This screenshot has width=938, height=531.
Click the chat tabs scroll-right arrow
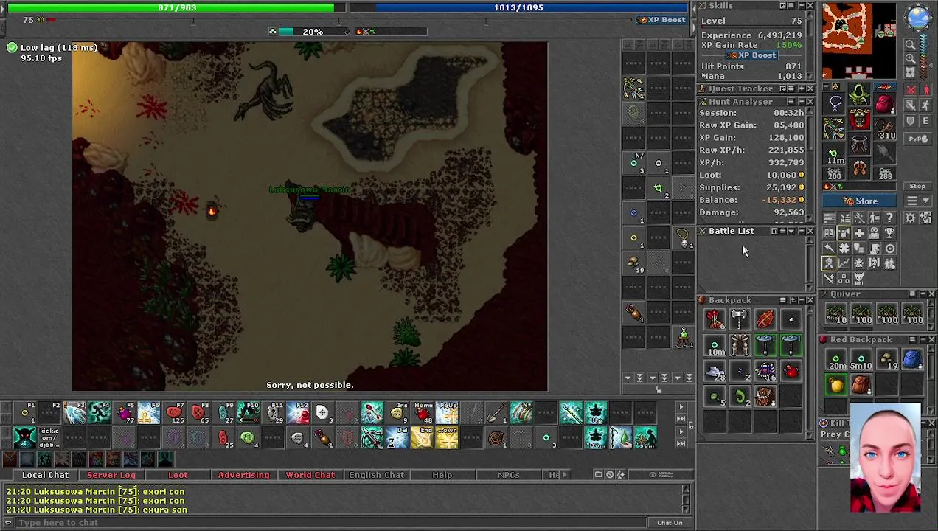click(564, 475)
